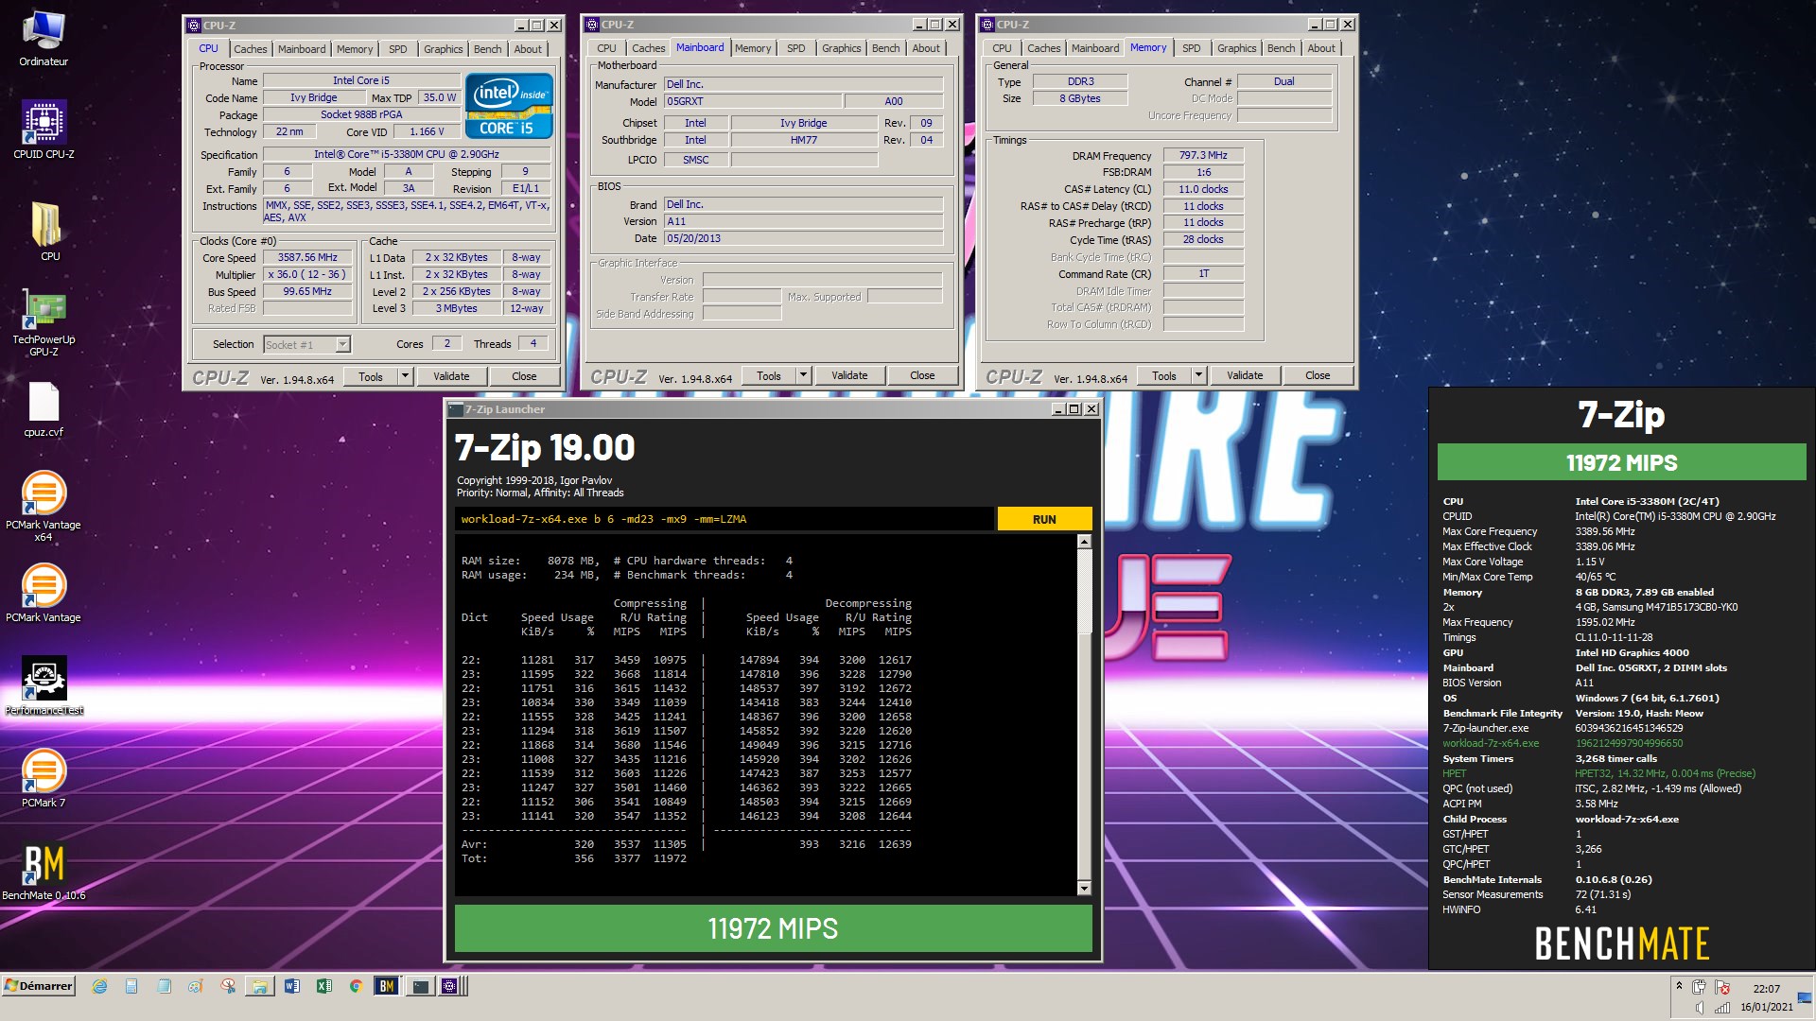The width and height of the screenshot is (1816, 1021).
Task: Launch Chrome from the taskbar
Action: (356, 986)
